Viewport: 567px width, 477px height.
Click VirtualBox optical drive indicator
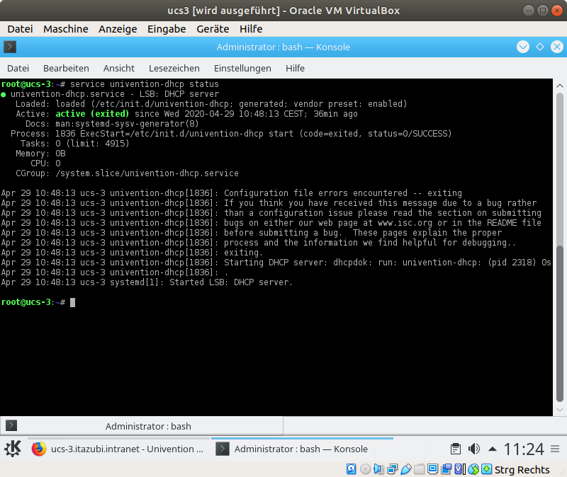point(365,469)
